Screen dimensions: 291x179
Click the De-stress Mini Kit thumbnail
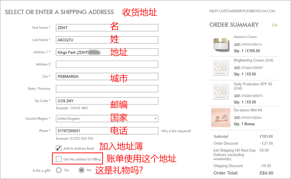(221, 118)
